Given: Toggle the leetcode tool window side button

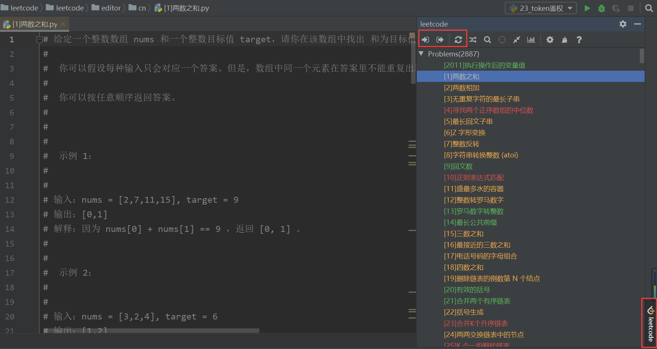Looking at the screenshot, I should [651, 323].
